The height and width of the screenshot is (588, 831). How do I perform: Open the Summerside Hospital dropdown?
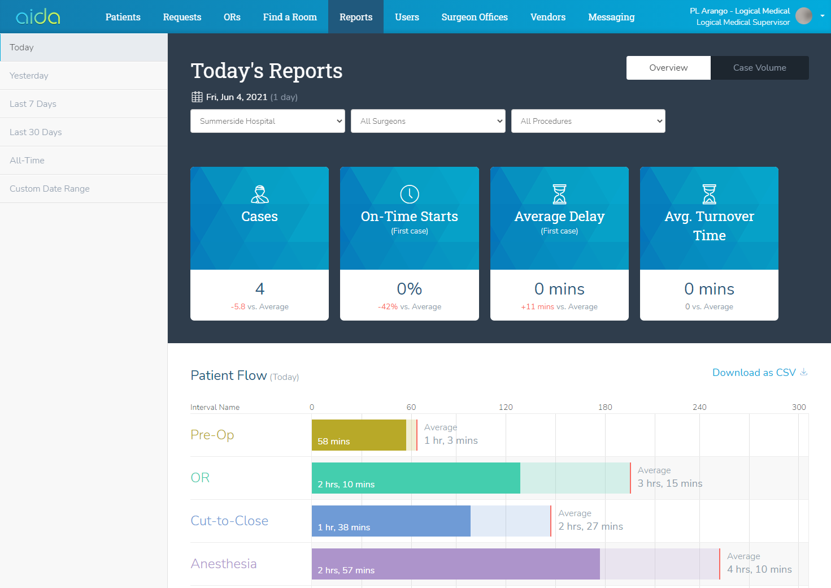tap(268, 121)
